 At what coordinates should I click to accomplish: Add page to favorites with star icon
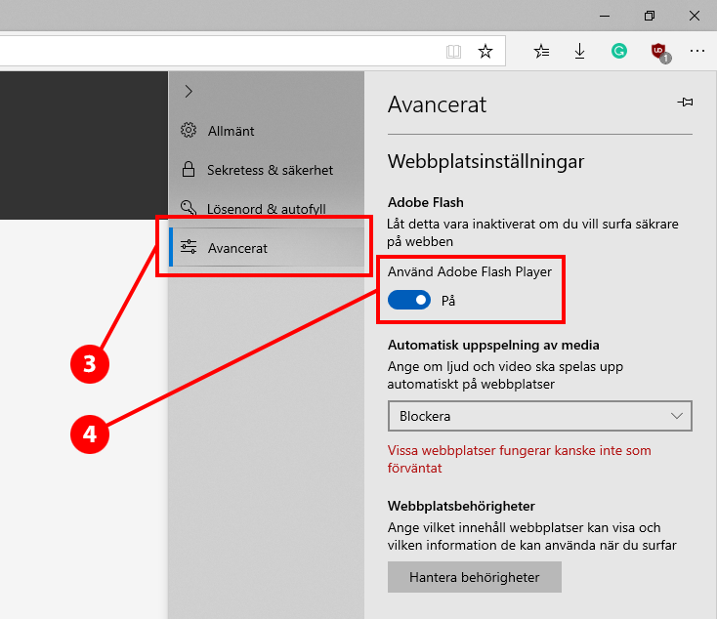[x=485, y=52]
